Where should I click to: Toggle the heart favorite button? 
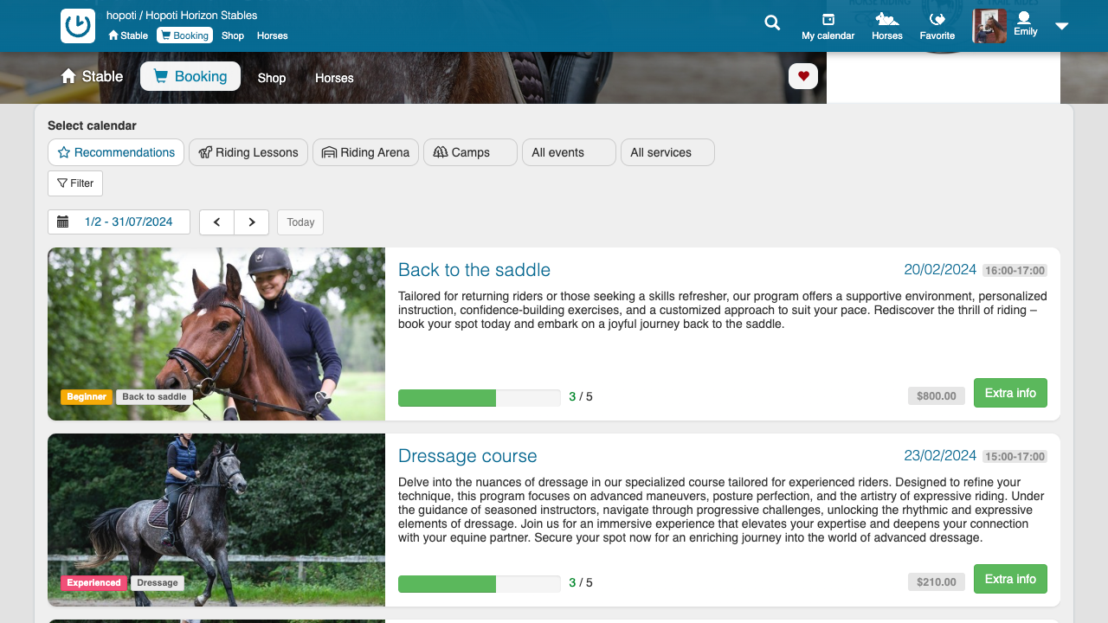803,76
